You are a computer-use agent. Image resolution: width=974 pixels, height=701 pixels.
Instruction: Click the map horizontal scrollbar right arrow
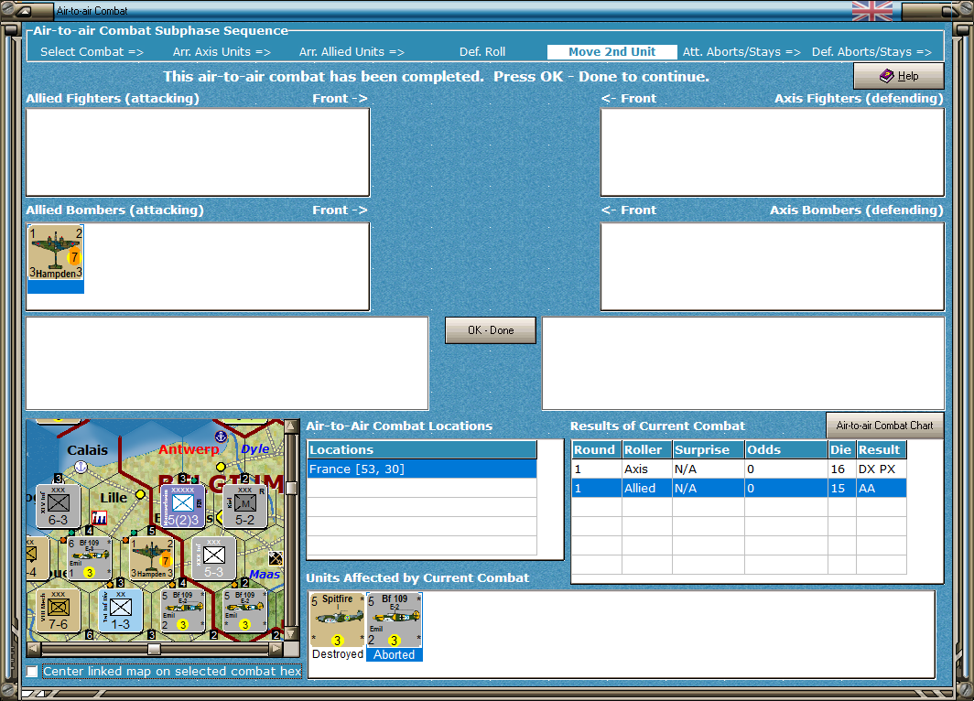pos(276,649)
